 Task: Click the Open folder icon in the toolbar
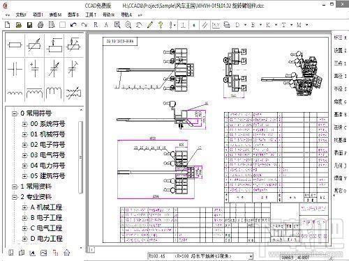19,24
